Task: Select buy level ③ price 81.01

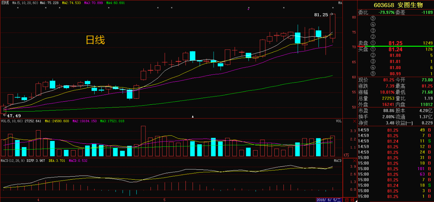Action: pyautogui.click(x=396, y=61)
